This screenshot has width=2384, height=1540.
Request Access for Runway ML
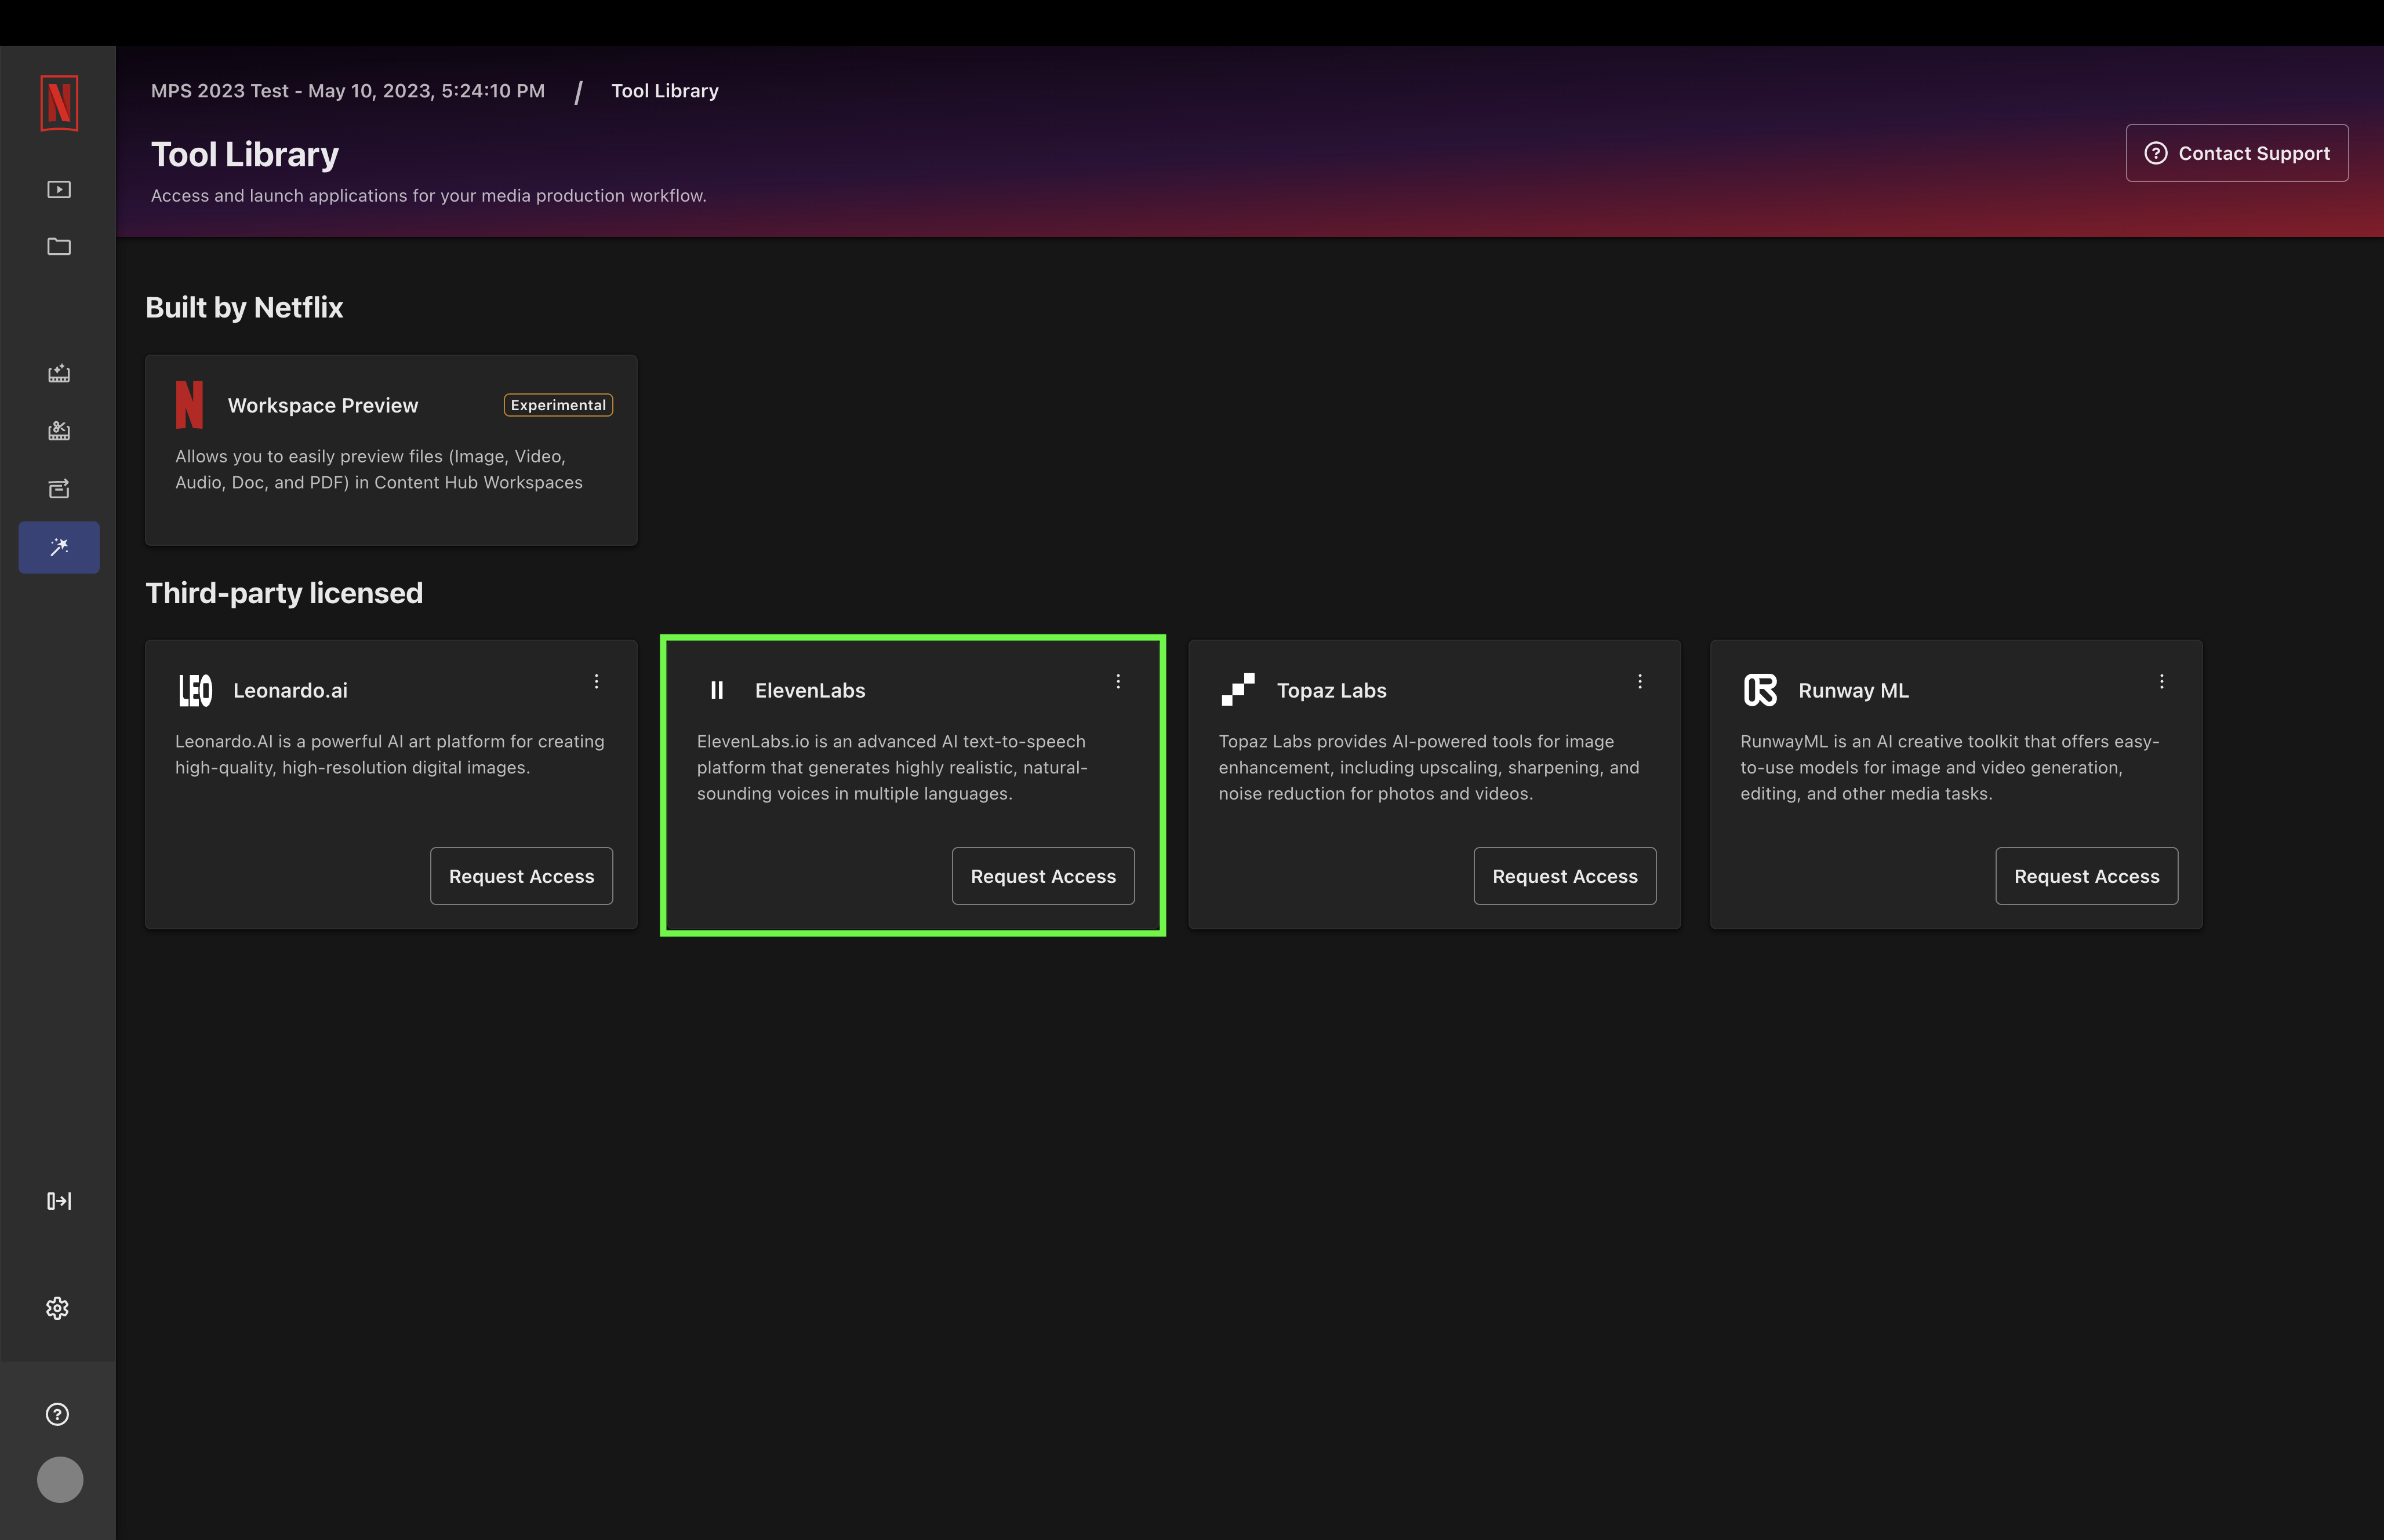[2087, 876]
